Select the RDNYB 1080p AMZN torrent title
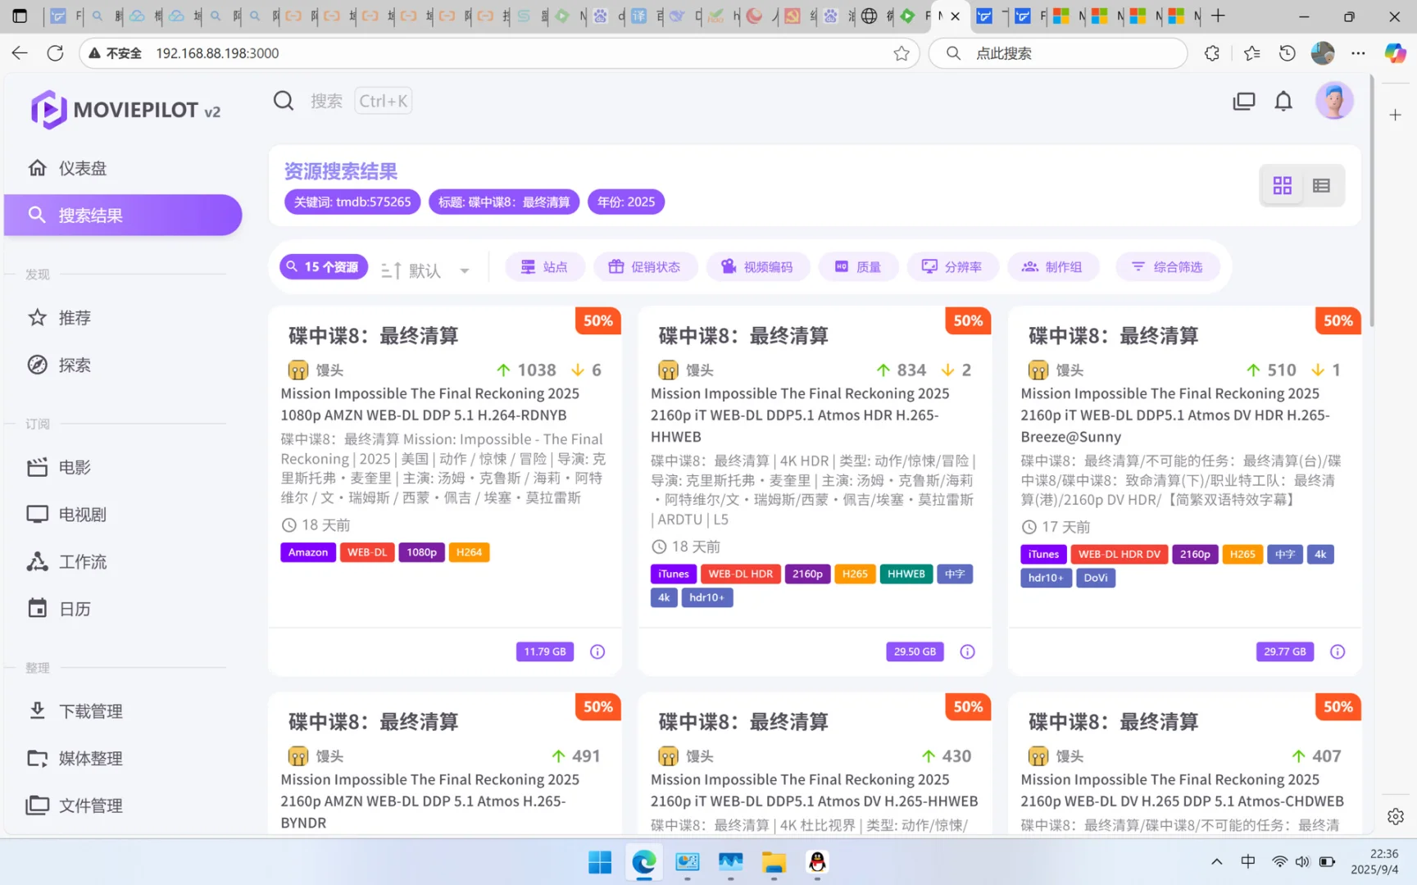Image resolution: width=1417 pixels, height=885 pixels. (x=430, y=404)
